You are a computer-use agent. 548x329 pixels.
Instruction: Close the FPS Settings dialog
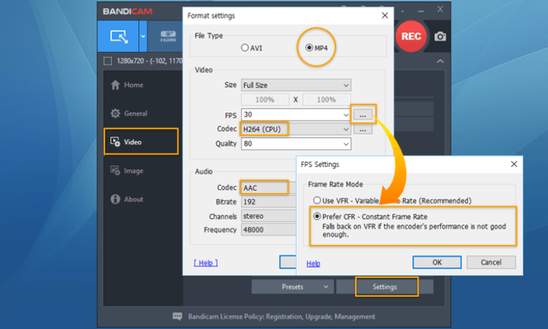[514, 164]
